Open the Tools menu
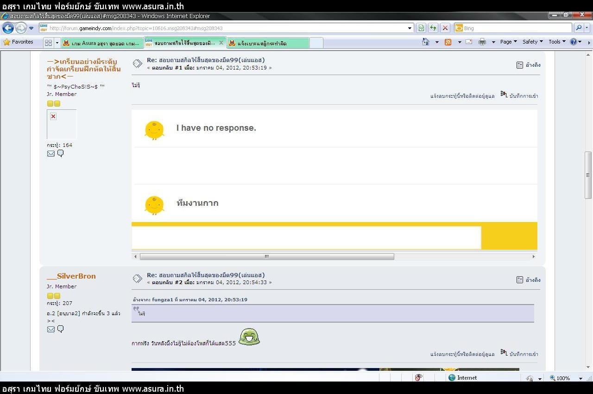 557,42
